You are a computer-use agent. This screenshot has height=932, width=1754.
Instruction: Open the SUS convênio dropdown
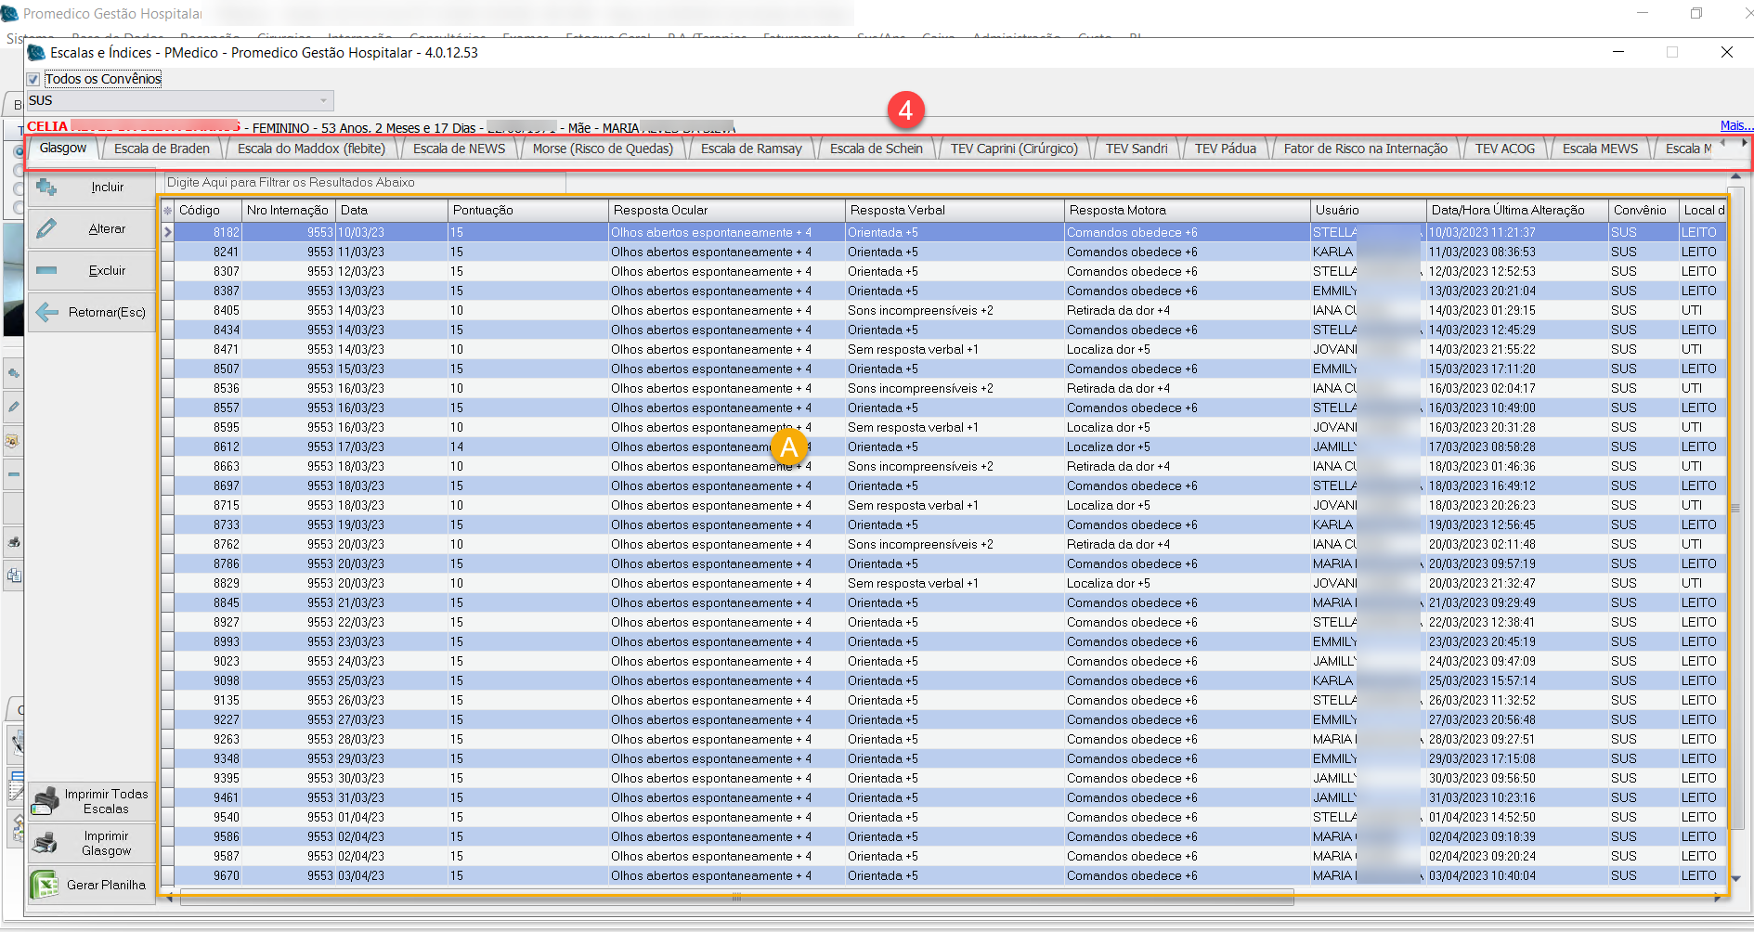point(323,100)
